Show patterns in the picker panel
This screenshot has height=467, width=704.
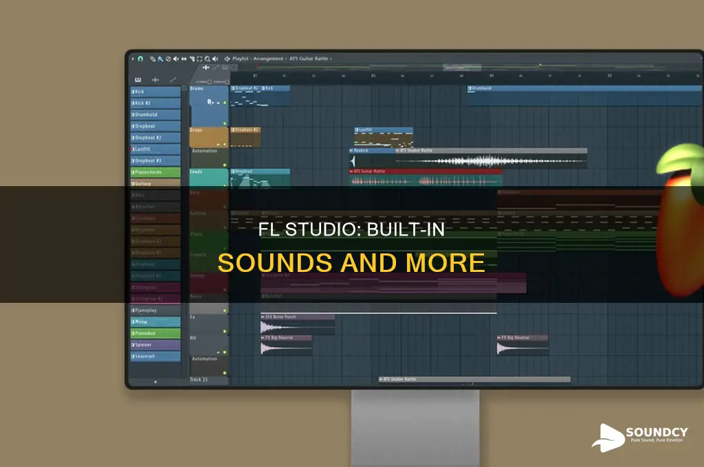coord(137,80)
